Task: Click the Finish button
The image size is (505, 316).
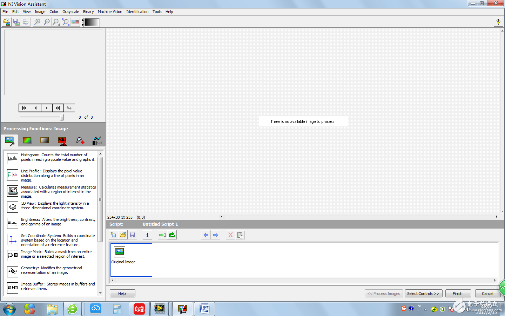Action: (458, 294)
